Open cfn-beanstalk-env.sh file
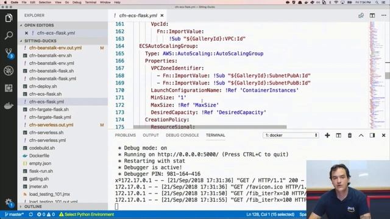 51,55
